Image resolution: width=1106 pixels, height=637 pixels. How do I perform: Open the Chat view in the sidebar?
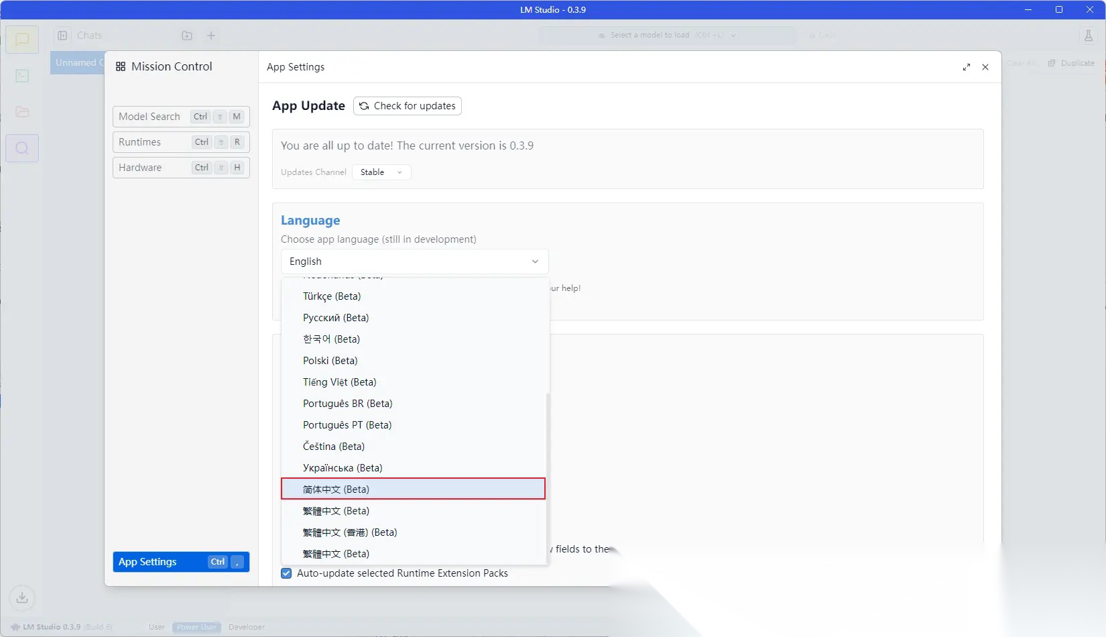[x=22, y=40]
